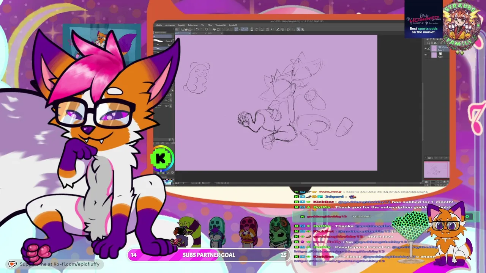
Task: Click the Subs Partner Goal progress bar
Action: pos(209,255)
